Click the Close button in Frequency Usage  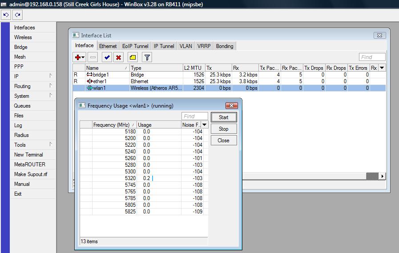[224, 141]
